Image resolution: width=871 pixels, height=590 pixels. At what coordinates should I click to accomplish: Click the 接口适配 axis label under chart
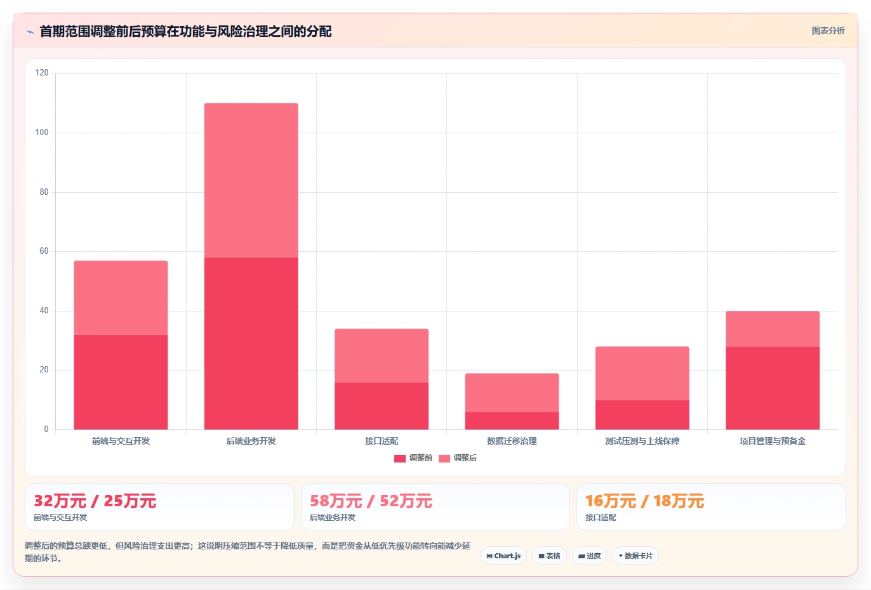pos(382,441)
